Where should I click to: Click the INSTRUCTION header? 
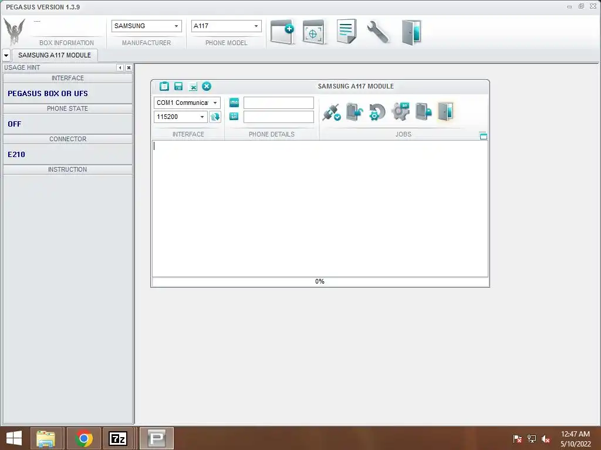(67, 169)
